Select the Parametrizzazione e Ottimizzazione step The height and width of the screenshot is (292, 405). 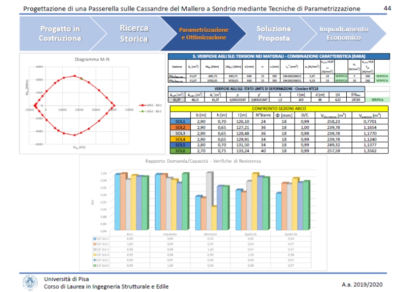[x=204, y=33]
